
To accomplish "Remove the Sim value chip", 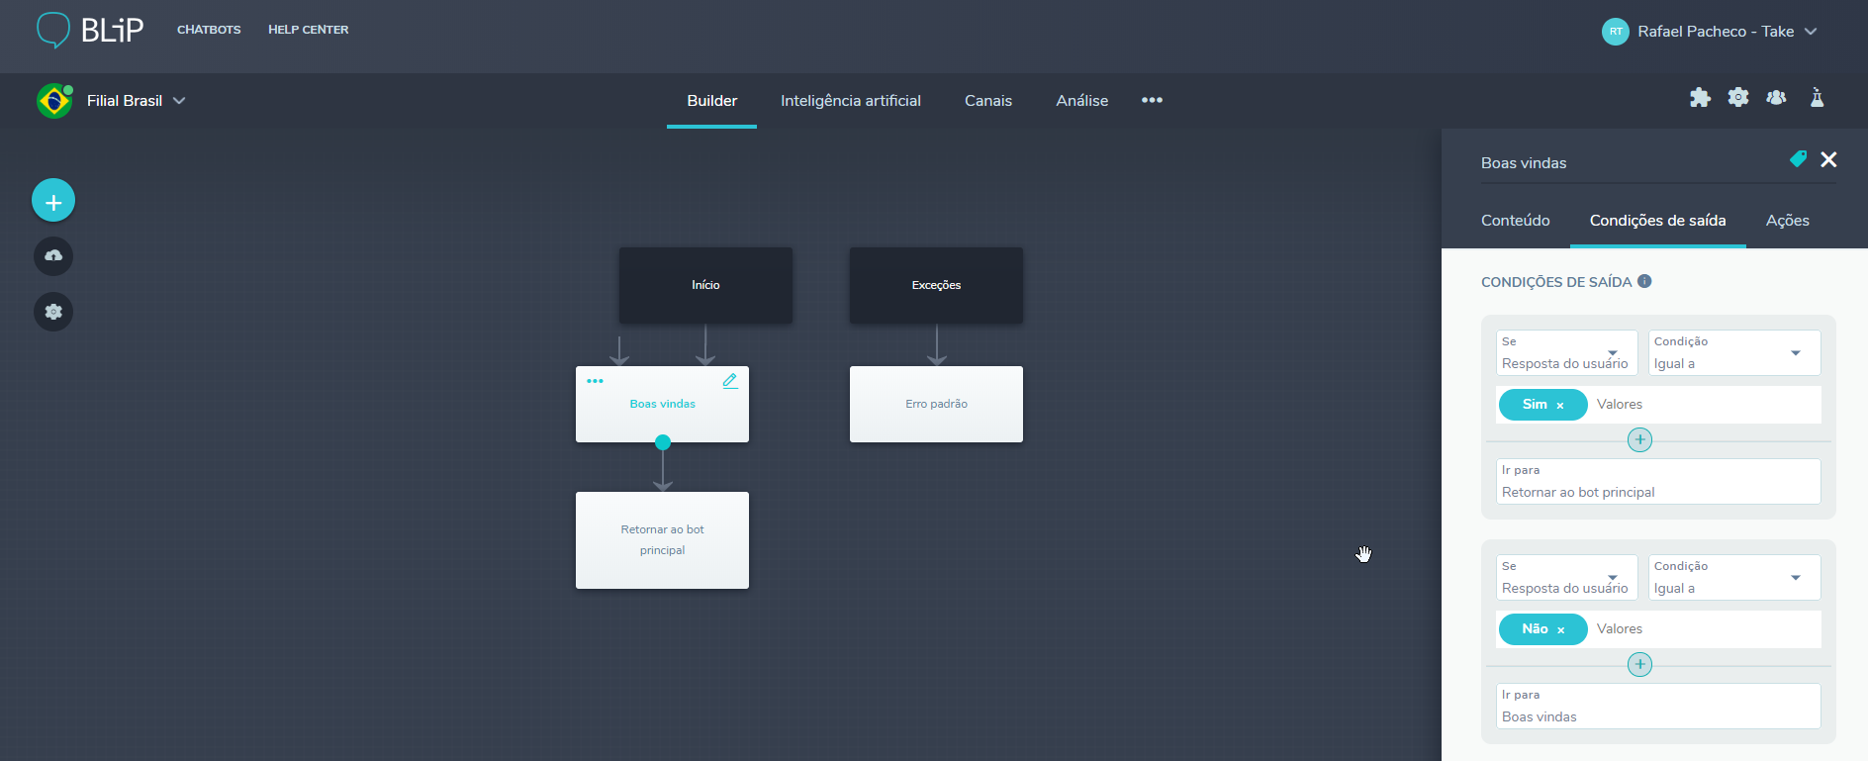I will click(x=1560, y=406).
